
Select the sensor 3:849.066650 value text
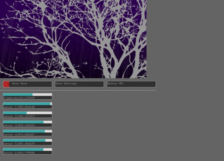pyautogui.click(x=19, y=125)
